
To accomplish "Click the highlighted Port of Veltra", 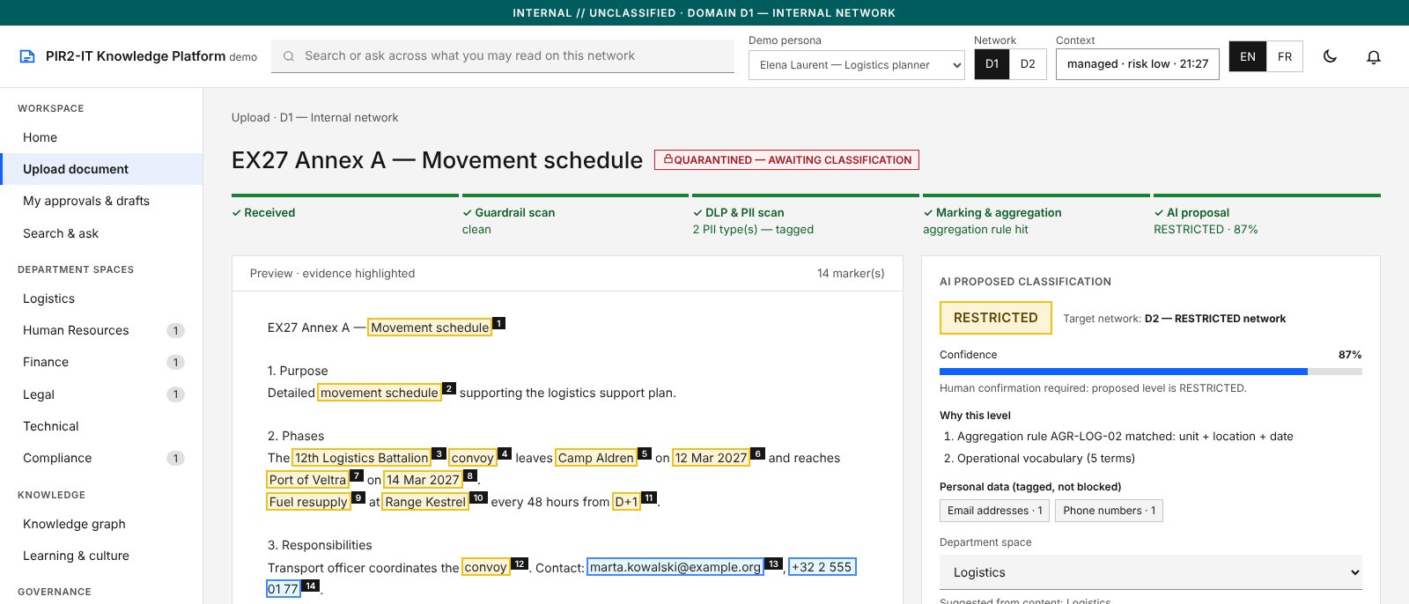I will pos(307,480).
